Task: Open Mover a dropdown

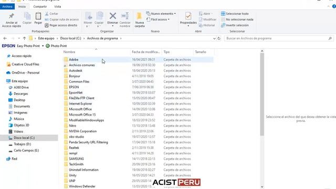Action: pos(88,20)
